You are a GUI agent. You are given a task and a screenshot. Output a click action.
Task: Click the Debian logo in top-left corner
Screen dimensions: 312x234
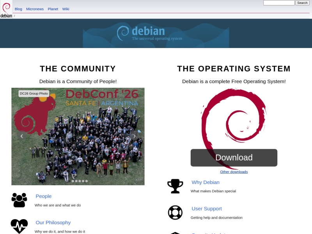point(6,9)
